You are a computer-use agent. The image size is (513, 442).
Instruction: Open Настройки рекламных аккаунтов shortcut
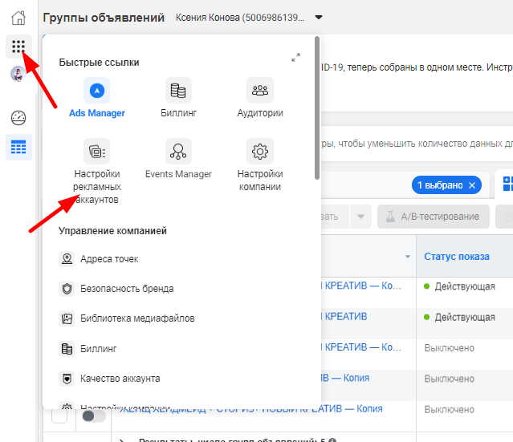97,172
